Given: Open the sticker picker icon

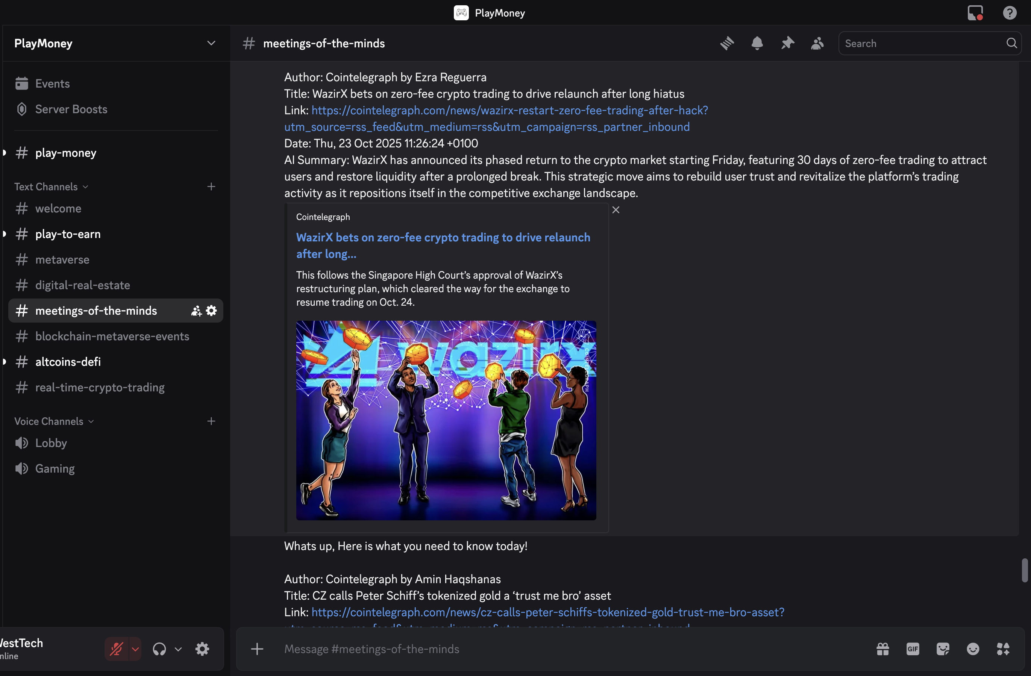Looking at the screenshot, I should [943, 649].
